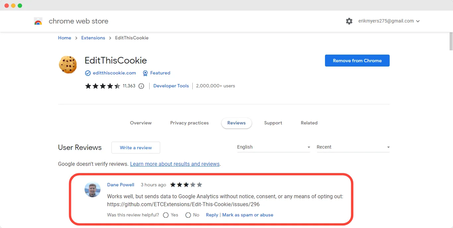
Task: Click Dane Powell's profile avatar
Action: tap(93, 190)
